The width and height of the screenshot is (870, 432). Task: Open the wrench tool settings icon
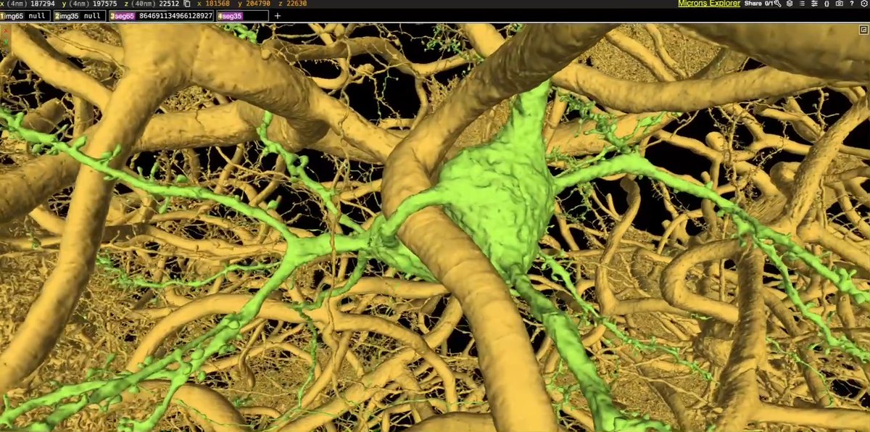777,4
